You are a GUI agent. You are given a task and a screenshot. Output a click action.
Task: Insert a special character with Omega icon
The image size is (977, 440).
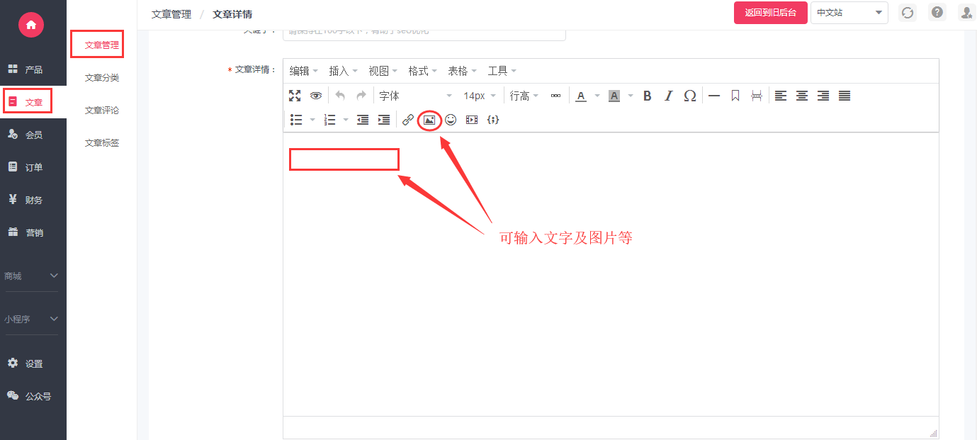(x=689, y=96)
